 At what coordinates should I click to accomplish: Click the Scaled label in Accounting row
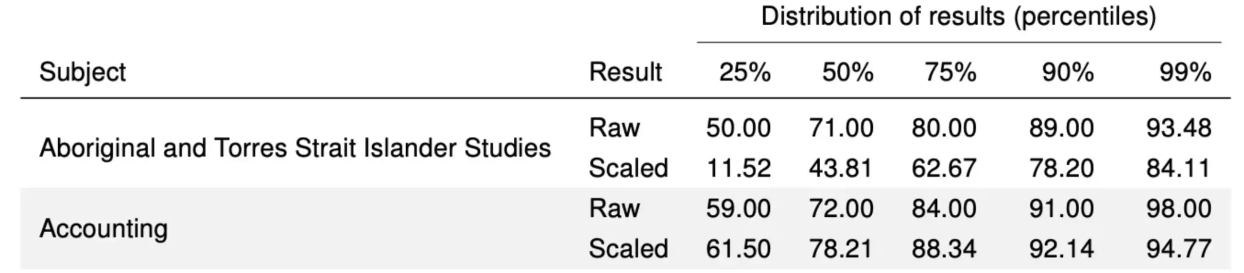tap(628, 249)
